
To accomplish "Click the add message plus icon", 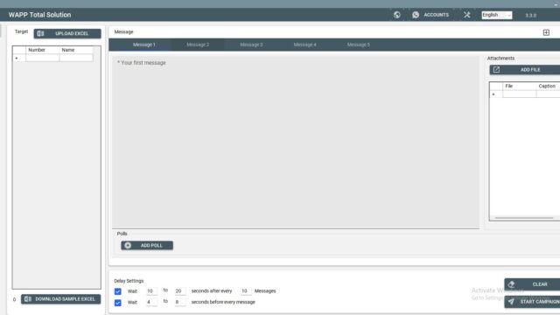I will [x=546, y=32].
